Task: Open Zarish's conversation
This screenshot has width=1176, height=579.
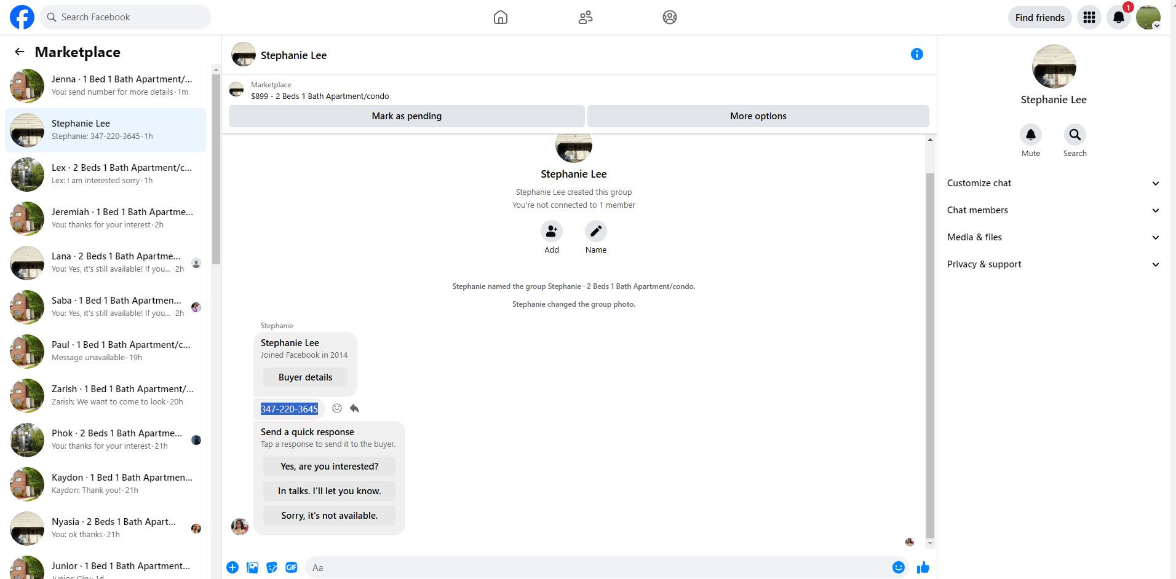Action: tap(106, 396)
